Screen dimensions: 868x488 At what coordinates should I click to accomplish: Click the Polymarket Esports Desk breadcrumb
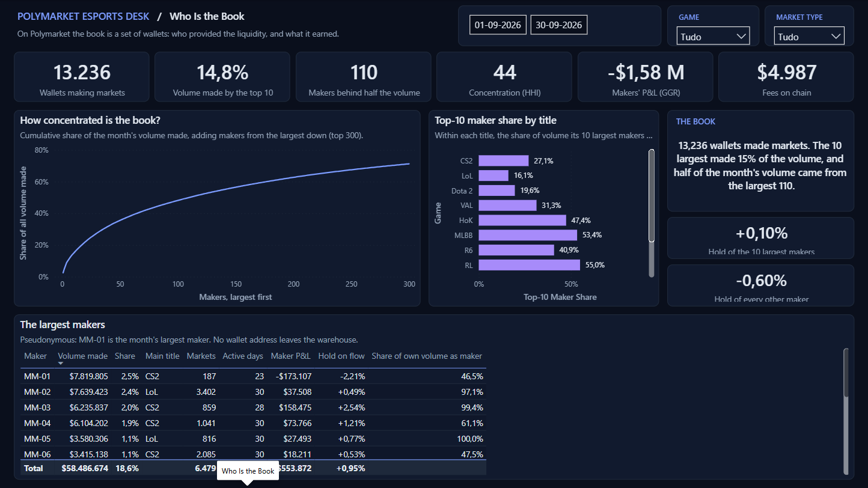(83, 16)
